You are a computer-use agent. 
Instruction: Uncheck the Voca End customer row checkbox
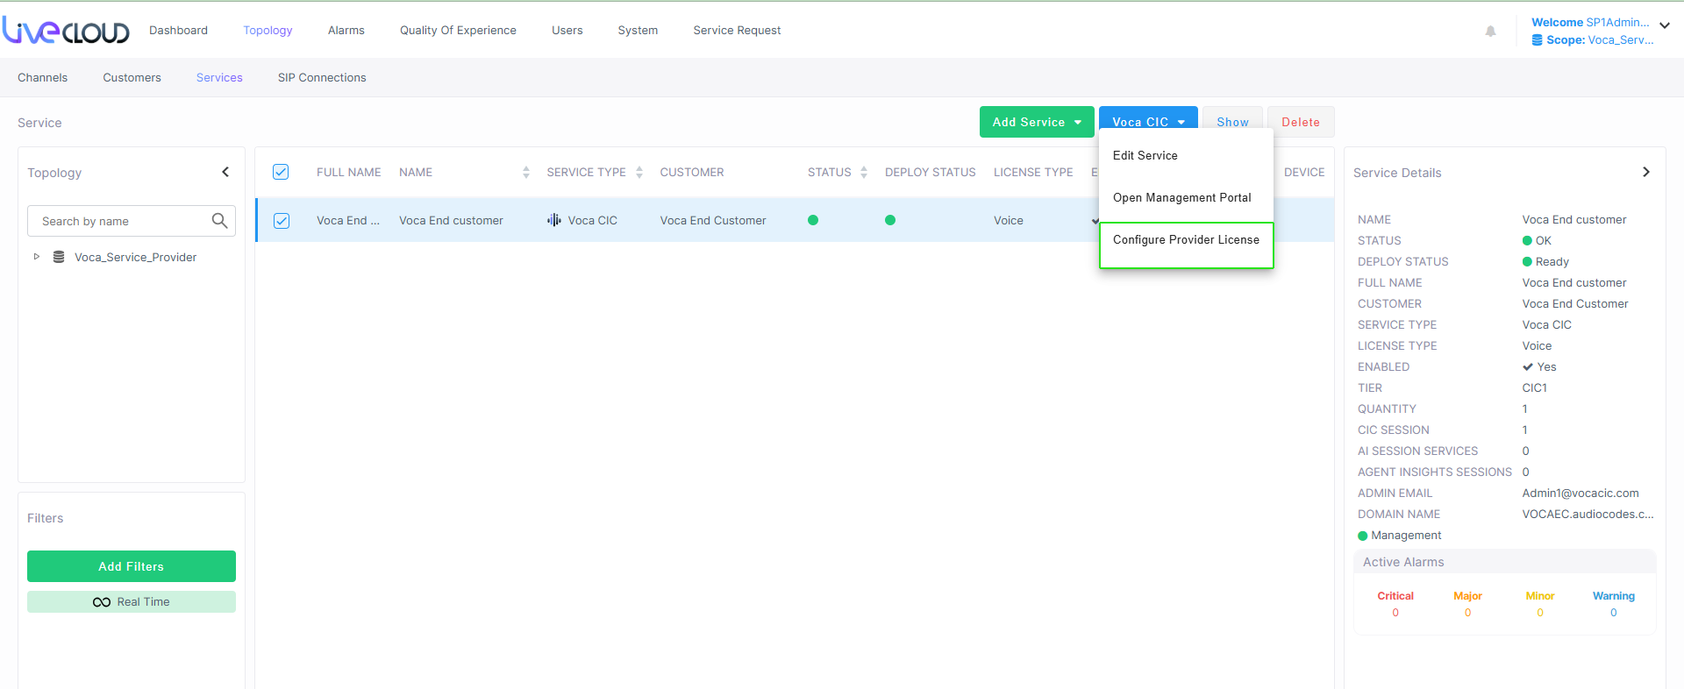pos(282,221)
